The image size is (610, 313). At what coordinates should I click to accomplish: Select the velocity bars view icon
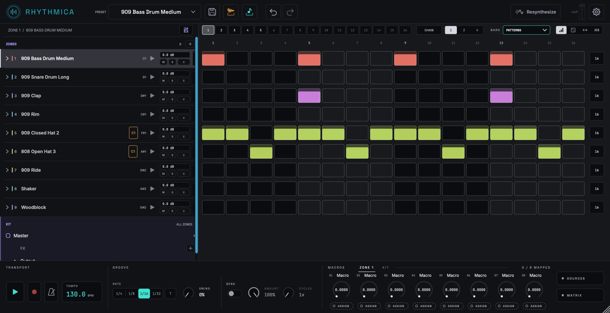561,30
